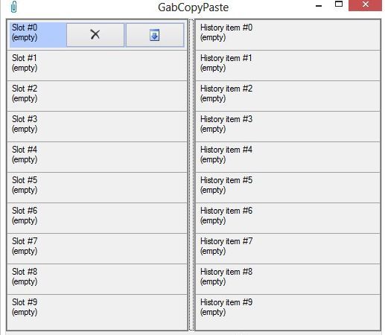Image resolution: width=385 pixels, height=335 pixels.
Task: Click the dotted splitter between the panels
Action: click(191, 175)
